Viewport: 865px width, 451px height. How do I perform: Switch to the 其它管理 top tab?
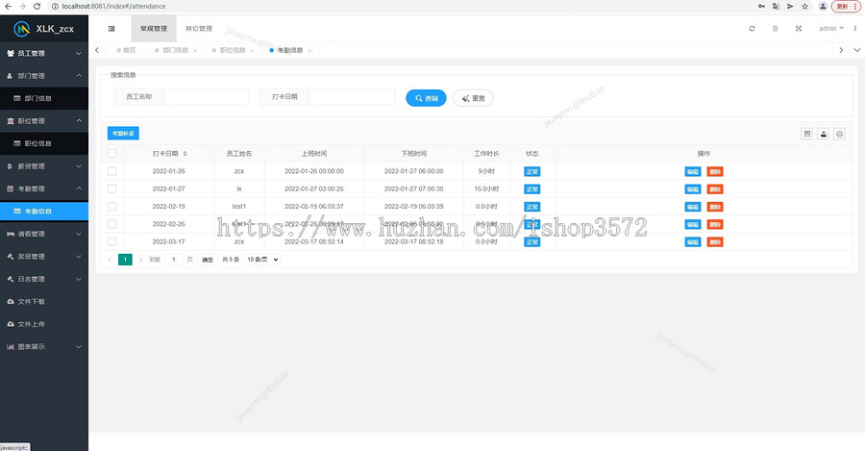tap(199, 29)
